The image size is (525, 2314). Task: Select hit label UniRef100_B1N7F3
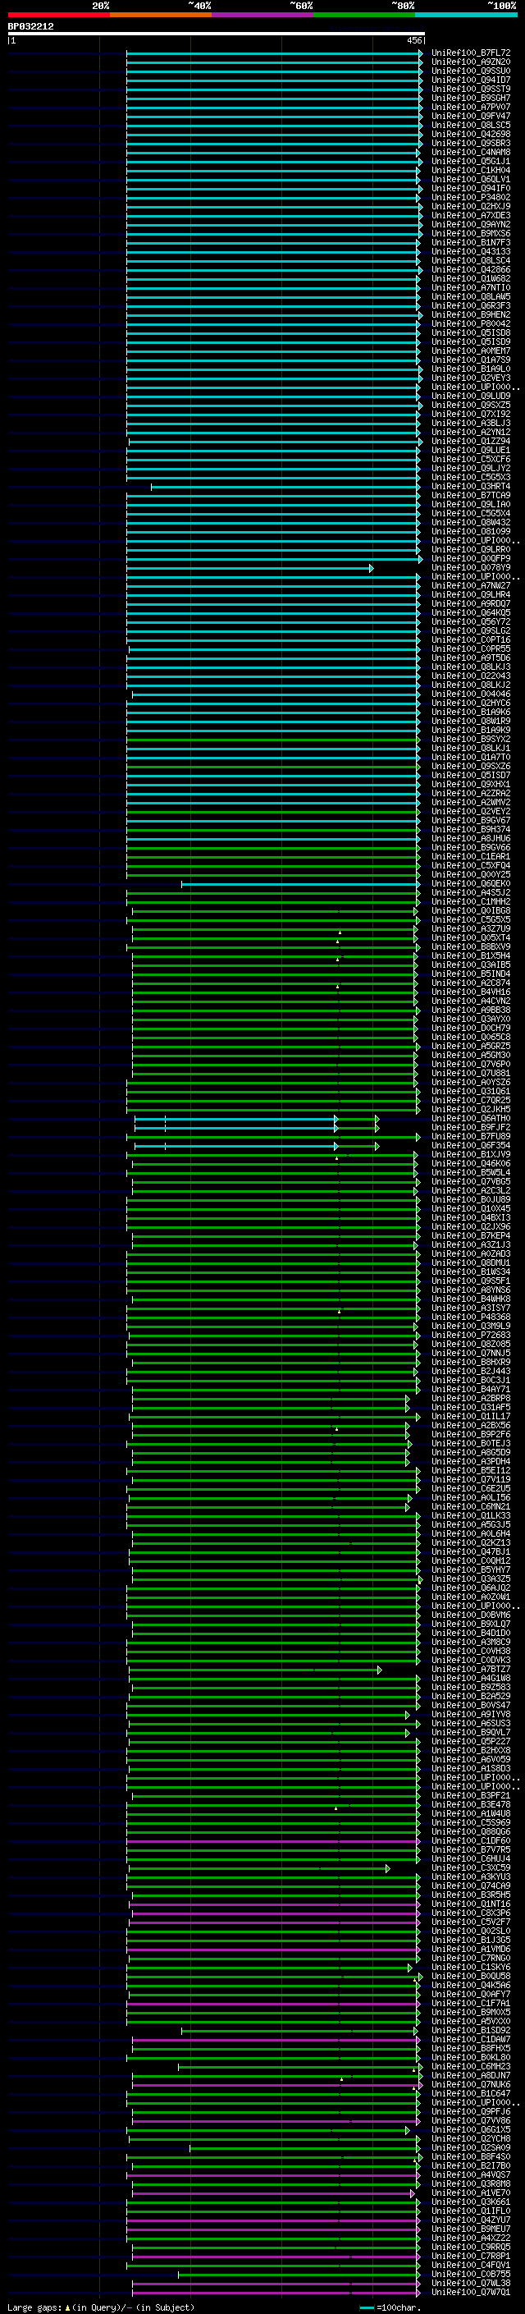tap(471, 242)
